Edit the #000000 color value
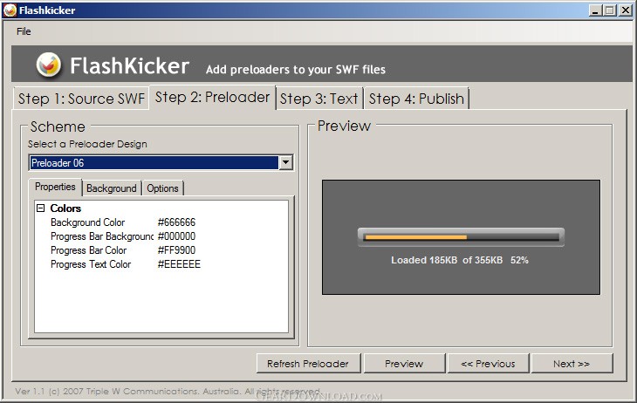Screen dimensions: 637x403 [176, 236]
